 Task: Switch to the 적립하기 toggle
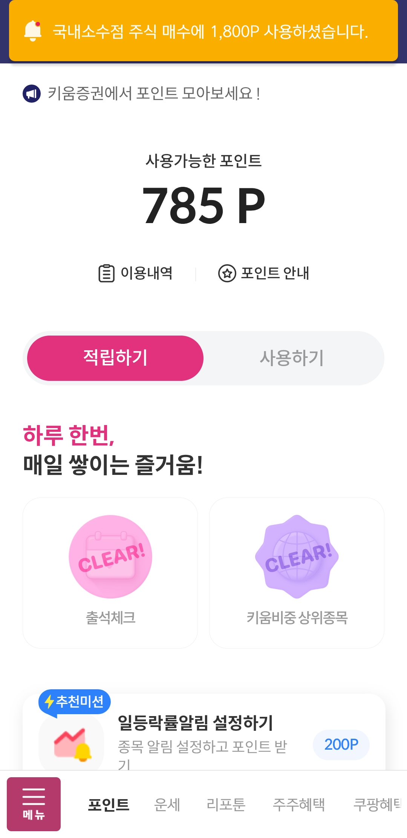(x=115, y=358)
